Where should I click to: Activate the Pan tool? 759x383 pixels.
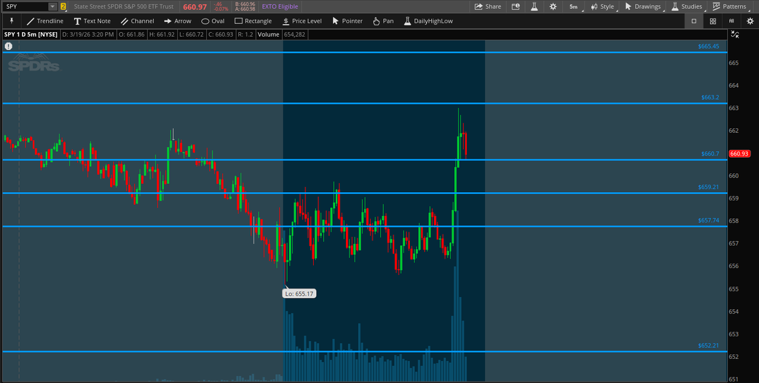pos(383,20)
